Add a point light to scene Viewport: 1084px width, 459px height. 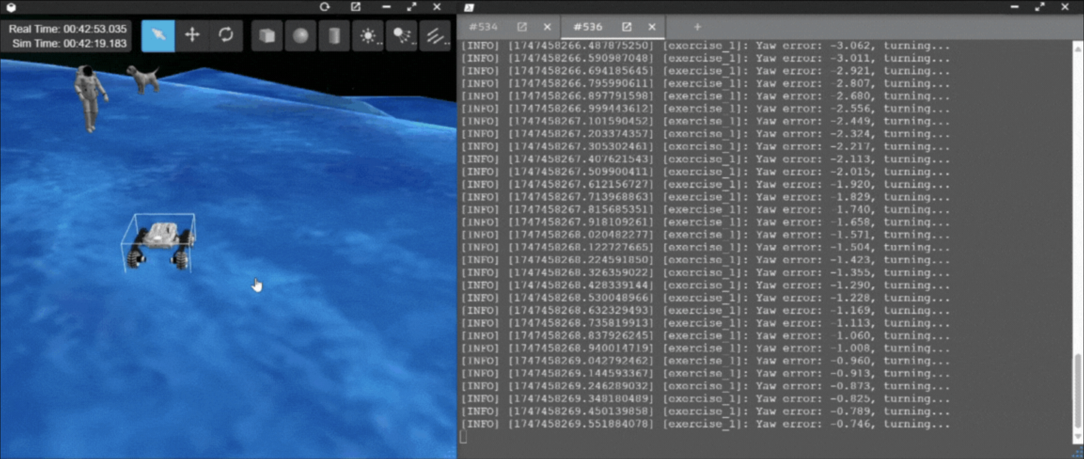(x=368, y=36)
